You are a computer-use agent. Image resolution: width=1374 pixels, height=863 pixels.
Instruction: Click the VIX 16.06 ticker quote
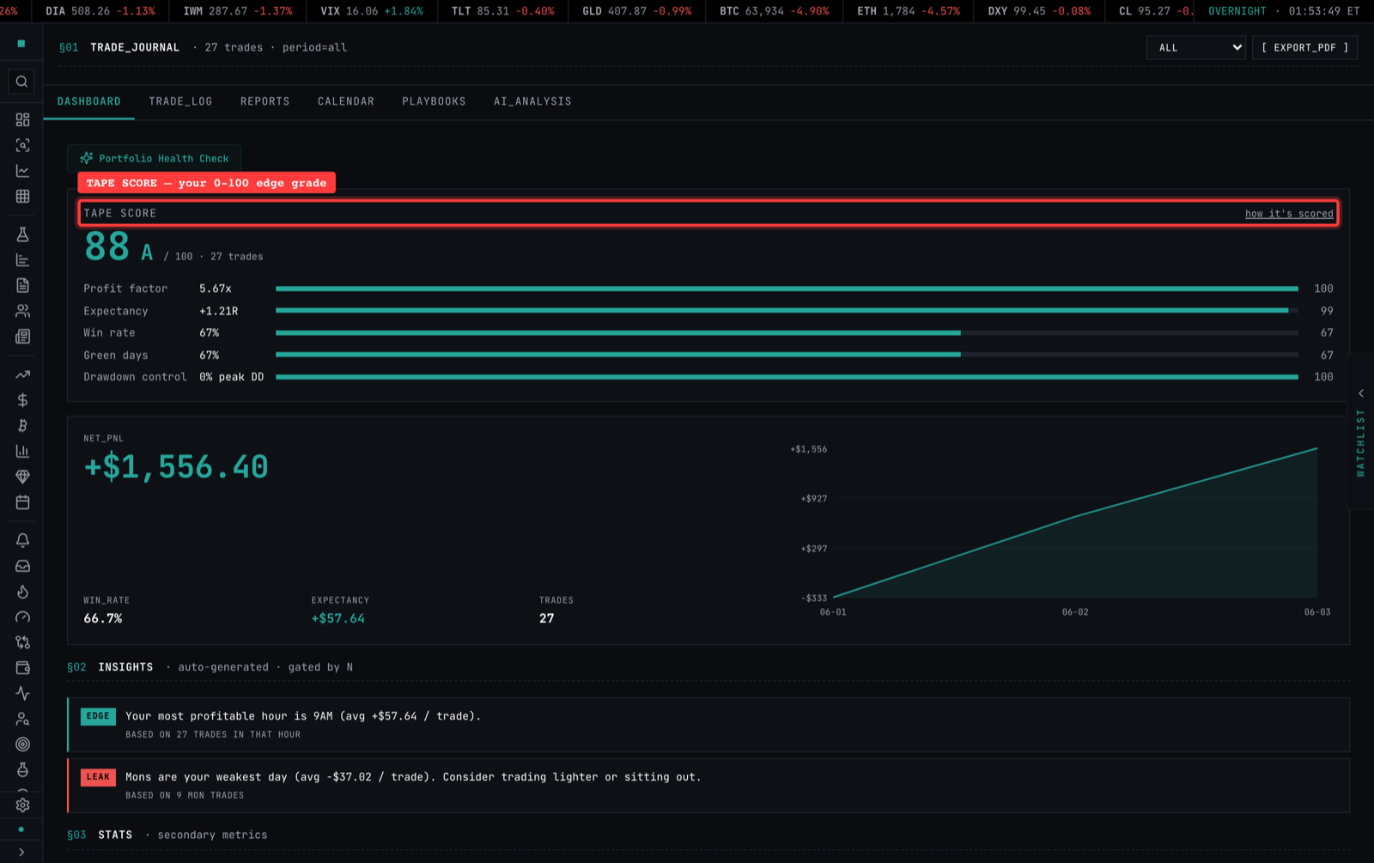372,11
